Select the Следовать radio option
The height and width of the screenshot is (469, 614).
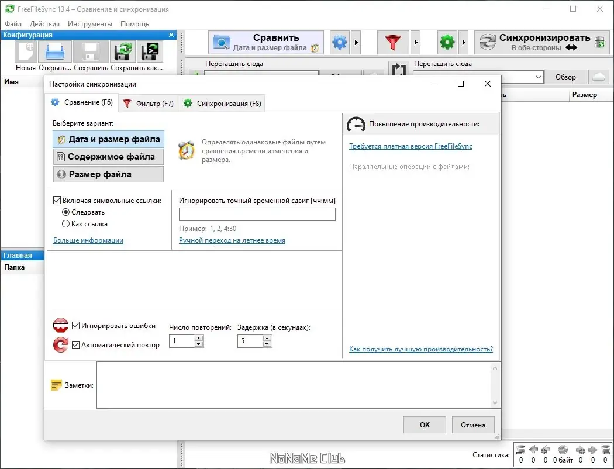pos(65,212)
